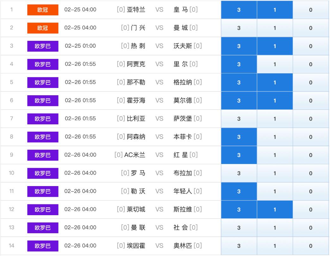Select option 0 for 阿森纳 vs 本菲卡
Viewport: 330px width, 256px height.
coord(311,137)
